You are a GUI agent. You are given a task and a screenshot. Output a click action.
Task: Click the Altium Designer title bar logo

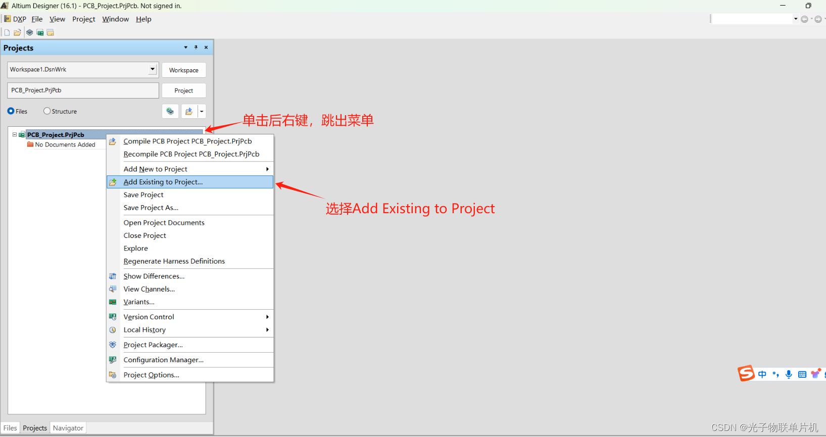pos(5,6)
